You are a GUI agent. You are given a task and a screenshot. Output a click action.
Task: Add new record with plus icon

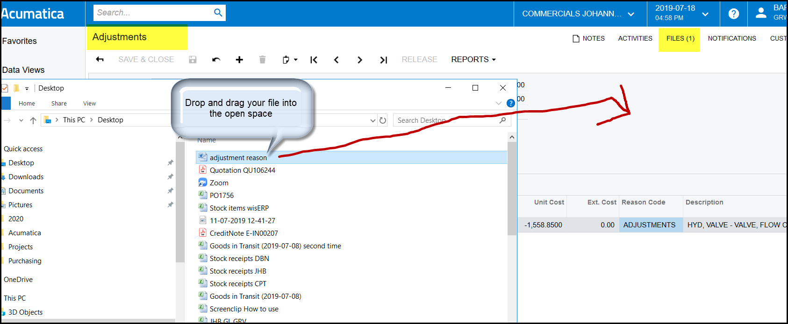pos(239,59)
